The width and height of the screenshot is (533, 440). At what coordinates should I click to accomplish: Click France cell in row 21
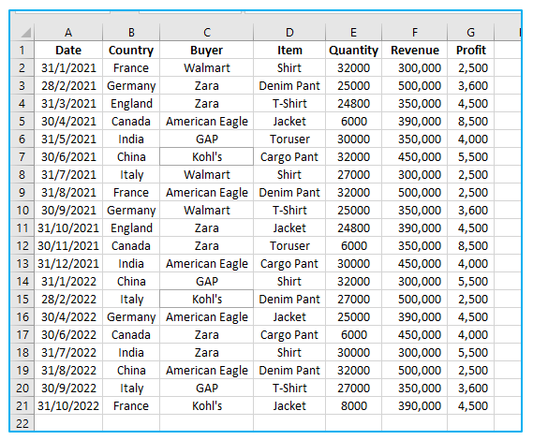pyautogui.click(x=131, y=405)
